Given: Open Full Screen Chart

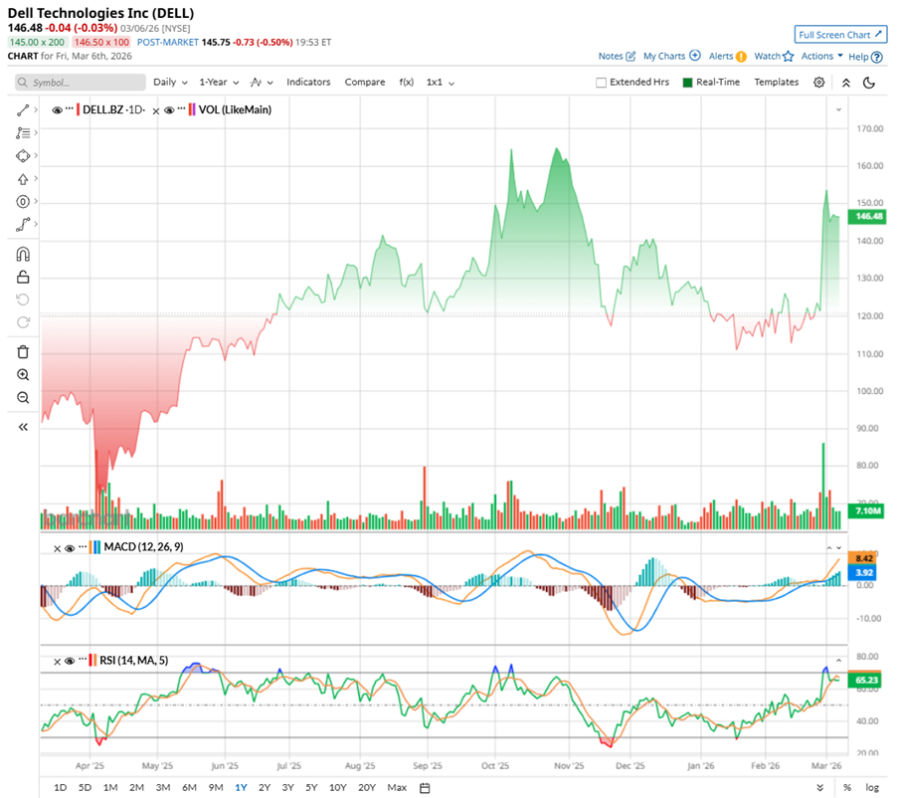Looking at the screenshot, I should coord(840,35).
